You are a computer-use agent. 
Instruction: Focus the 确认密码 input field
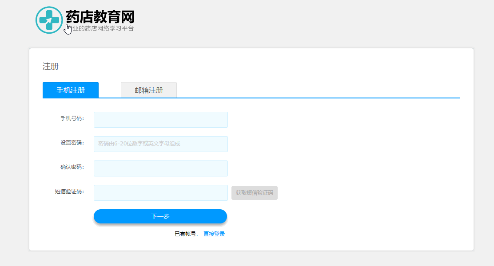161,168
